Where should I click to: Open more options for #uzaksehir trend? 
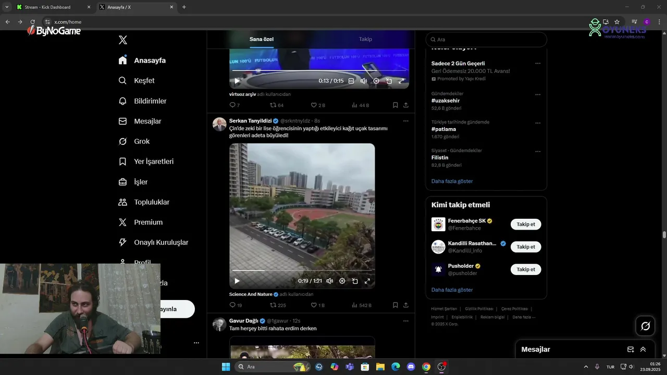pyautogui.click(x=538, y=95)
